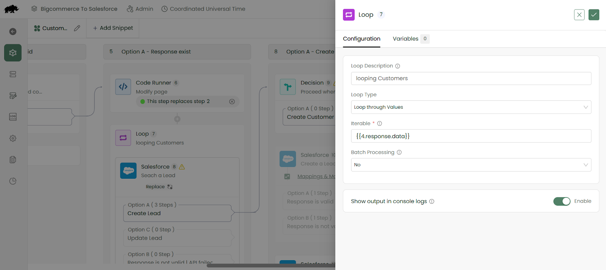Switch to the Configuration tab

tap(362, 39)
